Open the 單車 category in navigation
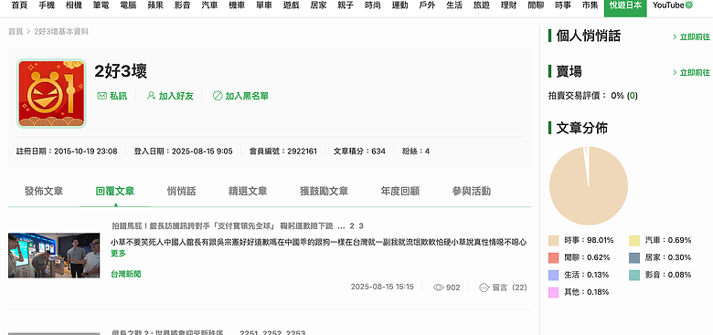The height and width of the screenshot is (335, 713). pyautogui.click(x=264, y=5)
